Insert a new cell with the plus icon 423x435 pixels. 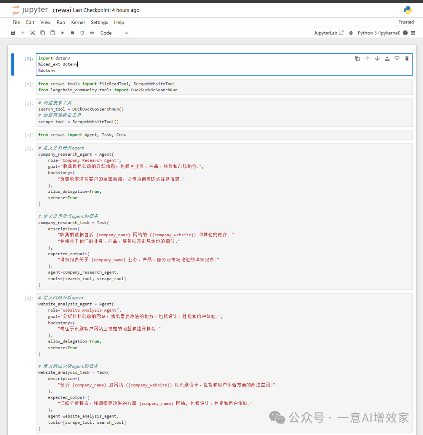coord(23,33)
